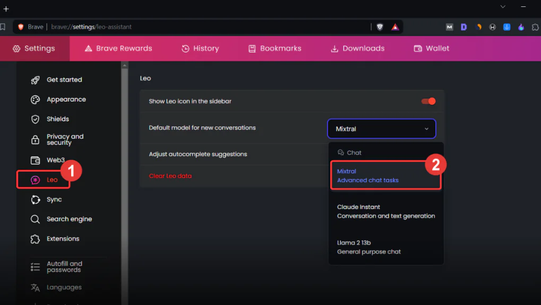Minimize the browser window
This screenshot has width=541, height=305.
coord(523,6)
